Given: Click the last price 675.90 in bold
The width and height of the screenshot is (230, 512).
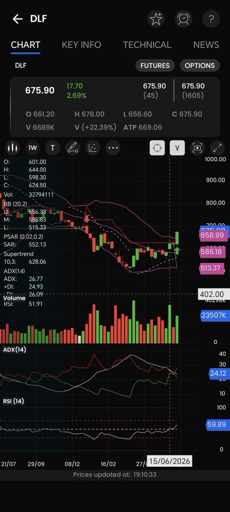Looking at the screenshot, I should click(x=40, y=90).
